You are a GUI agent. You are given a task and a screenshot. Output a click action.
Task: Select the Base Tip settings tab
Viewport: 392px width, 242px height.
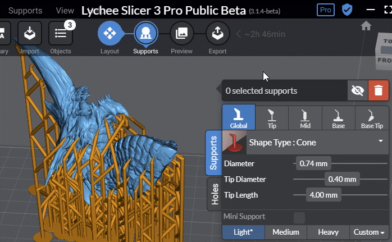pyautogui.click(x=372, y=118)
